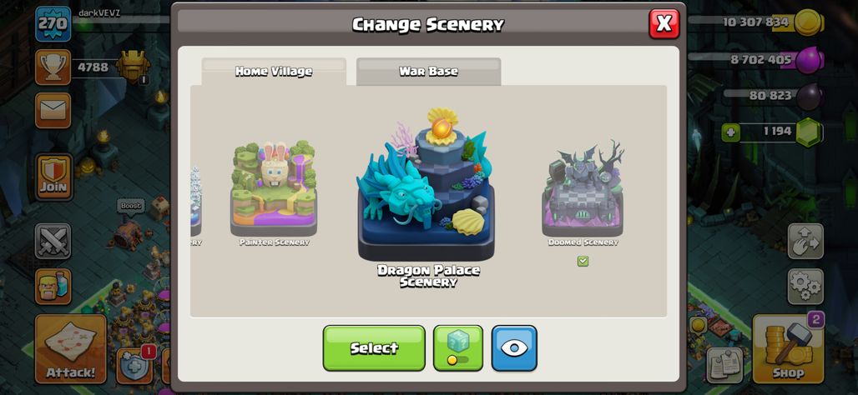Tap the Attack! map button
The image size is (858, 395).
71,348
